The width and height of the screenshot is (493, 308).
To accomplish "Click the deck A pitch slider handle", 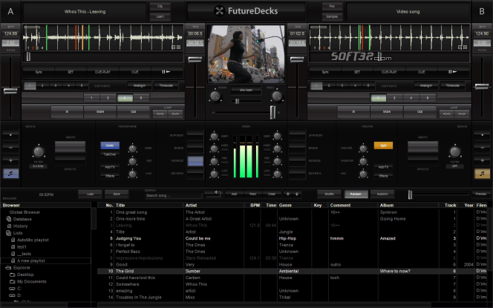I will coord(10,91).
